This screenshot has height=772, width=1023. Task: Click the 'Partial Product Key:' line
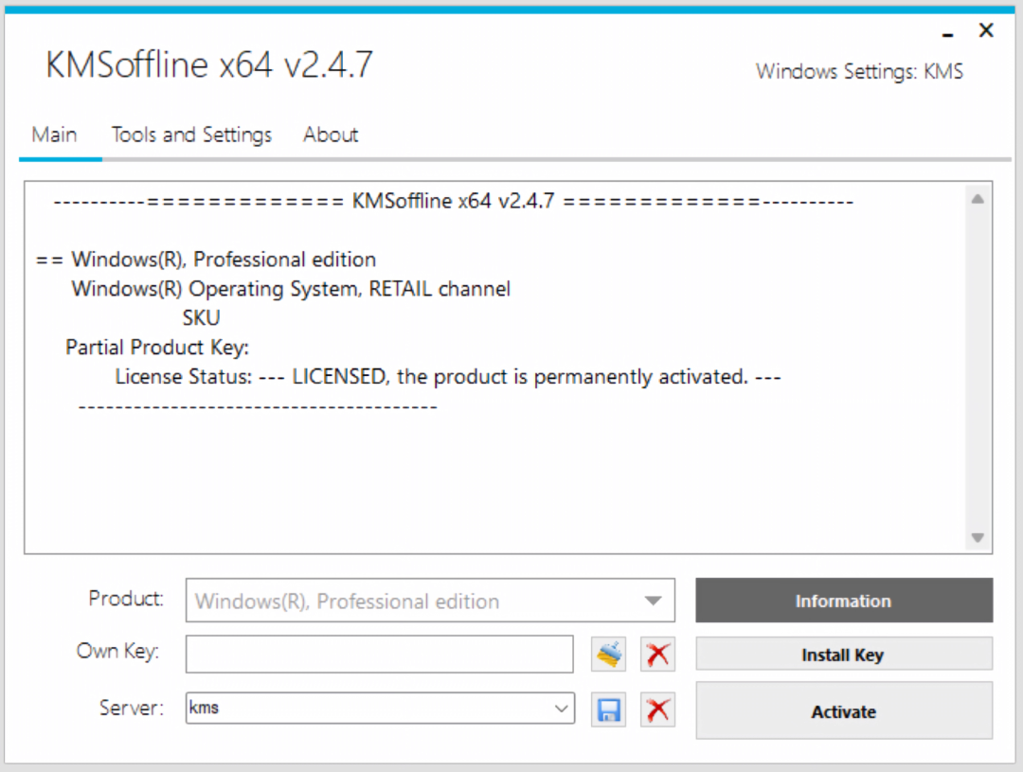[157, 348]
